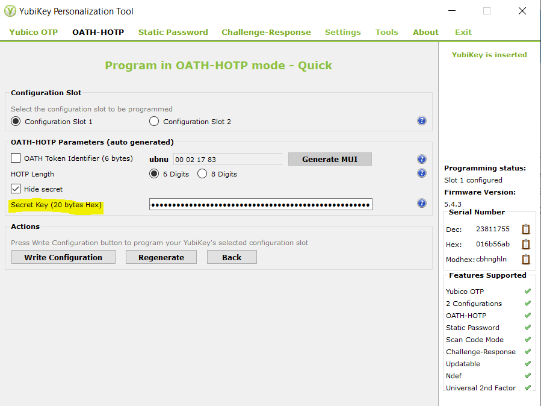
Task: Open the Yubico OTP tab
Action: (33, 32)
